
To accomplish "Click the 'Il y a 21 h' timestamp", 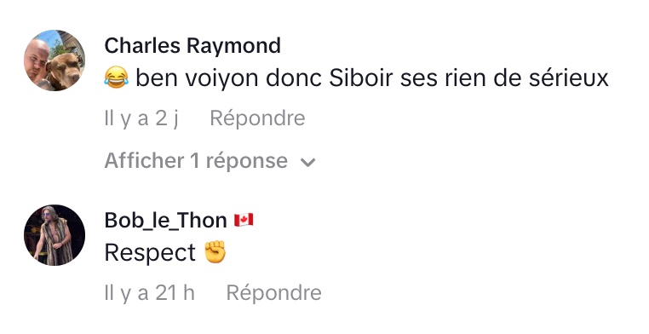I will tap(149, 293).
